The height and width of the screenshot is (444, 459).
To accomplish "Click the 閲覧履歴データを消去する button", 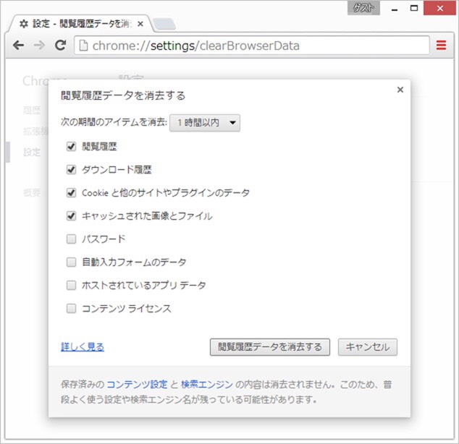I will point(270,347).
